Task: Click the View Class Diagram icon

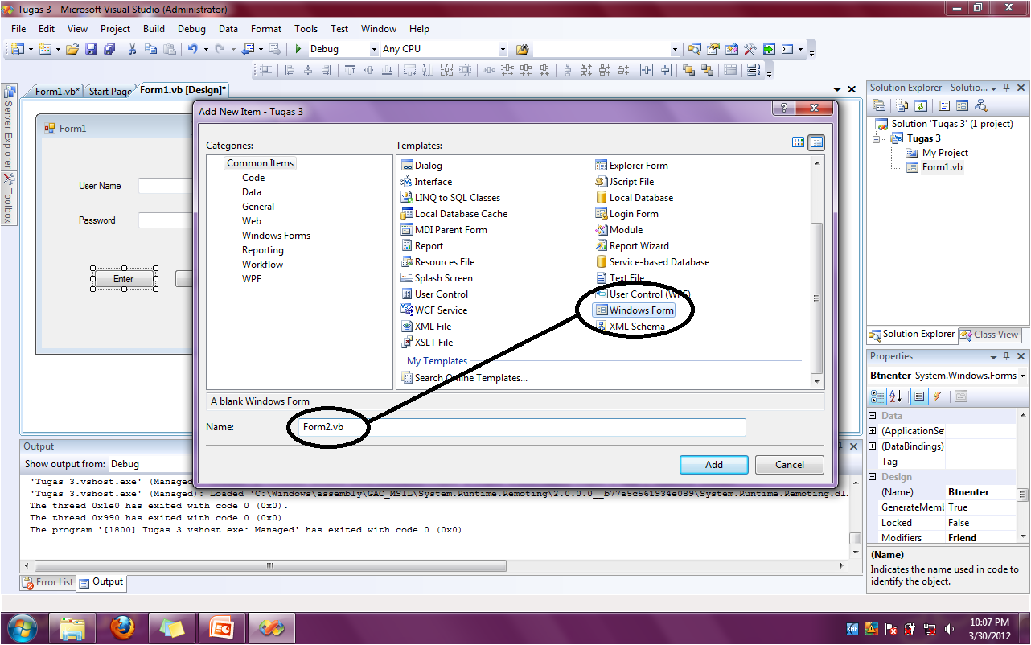Action: click(x=980, y=105)
